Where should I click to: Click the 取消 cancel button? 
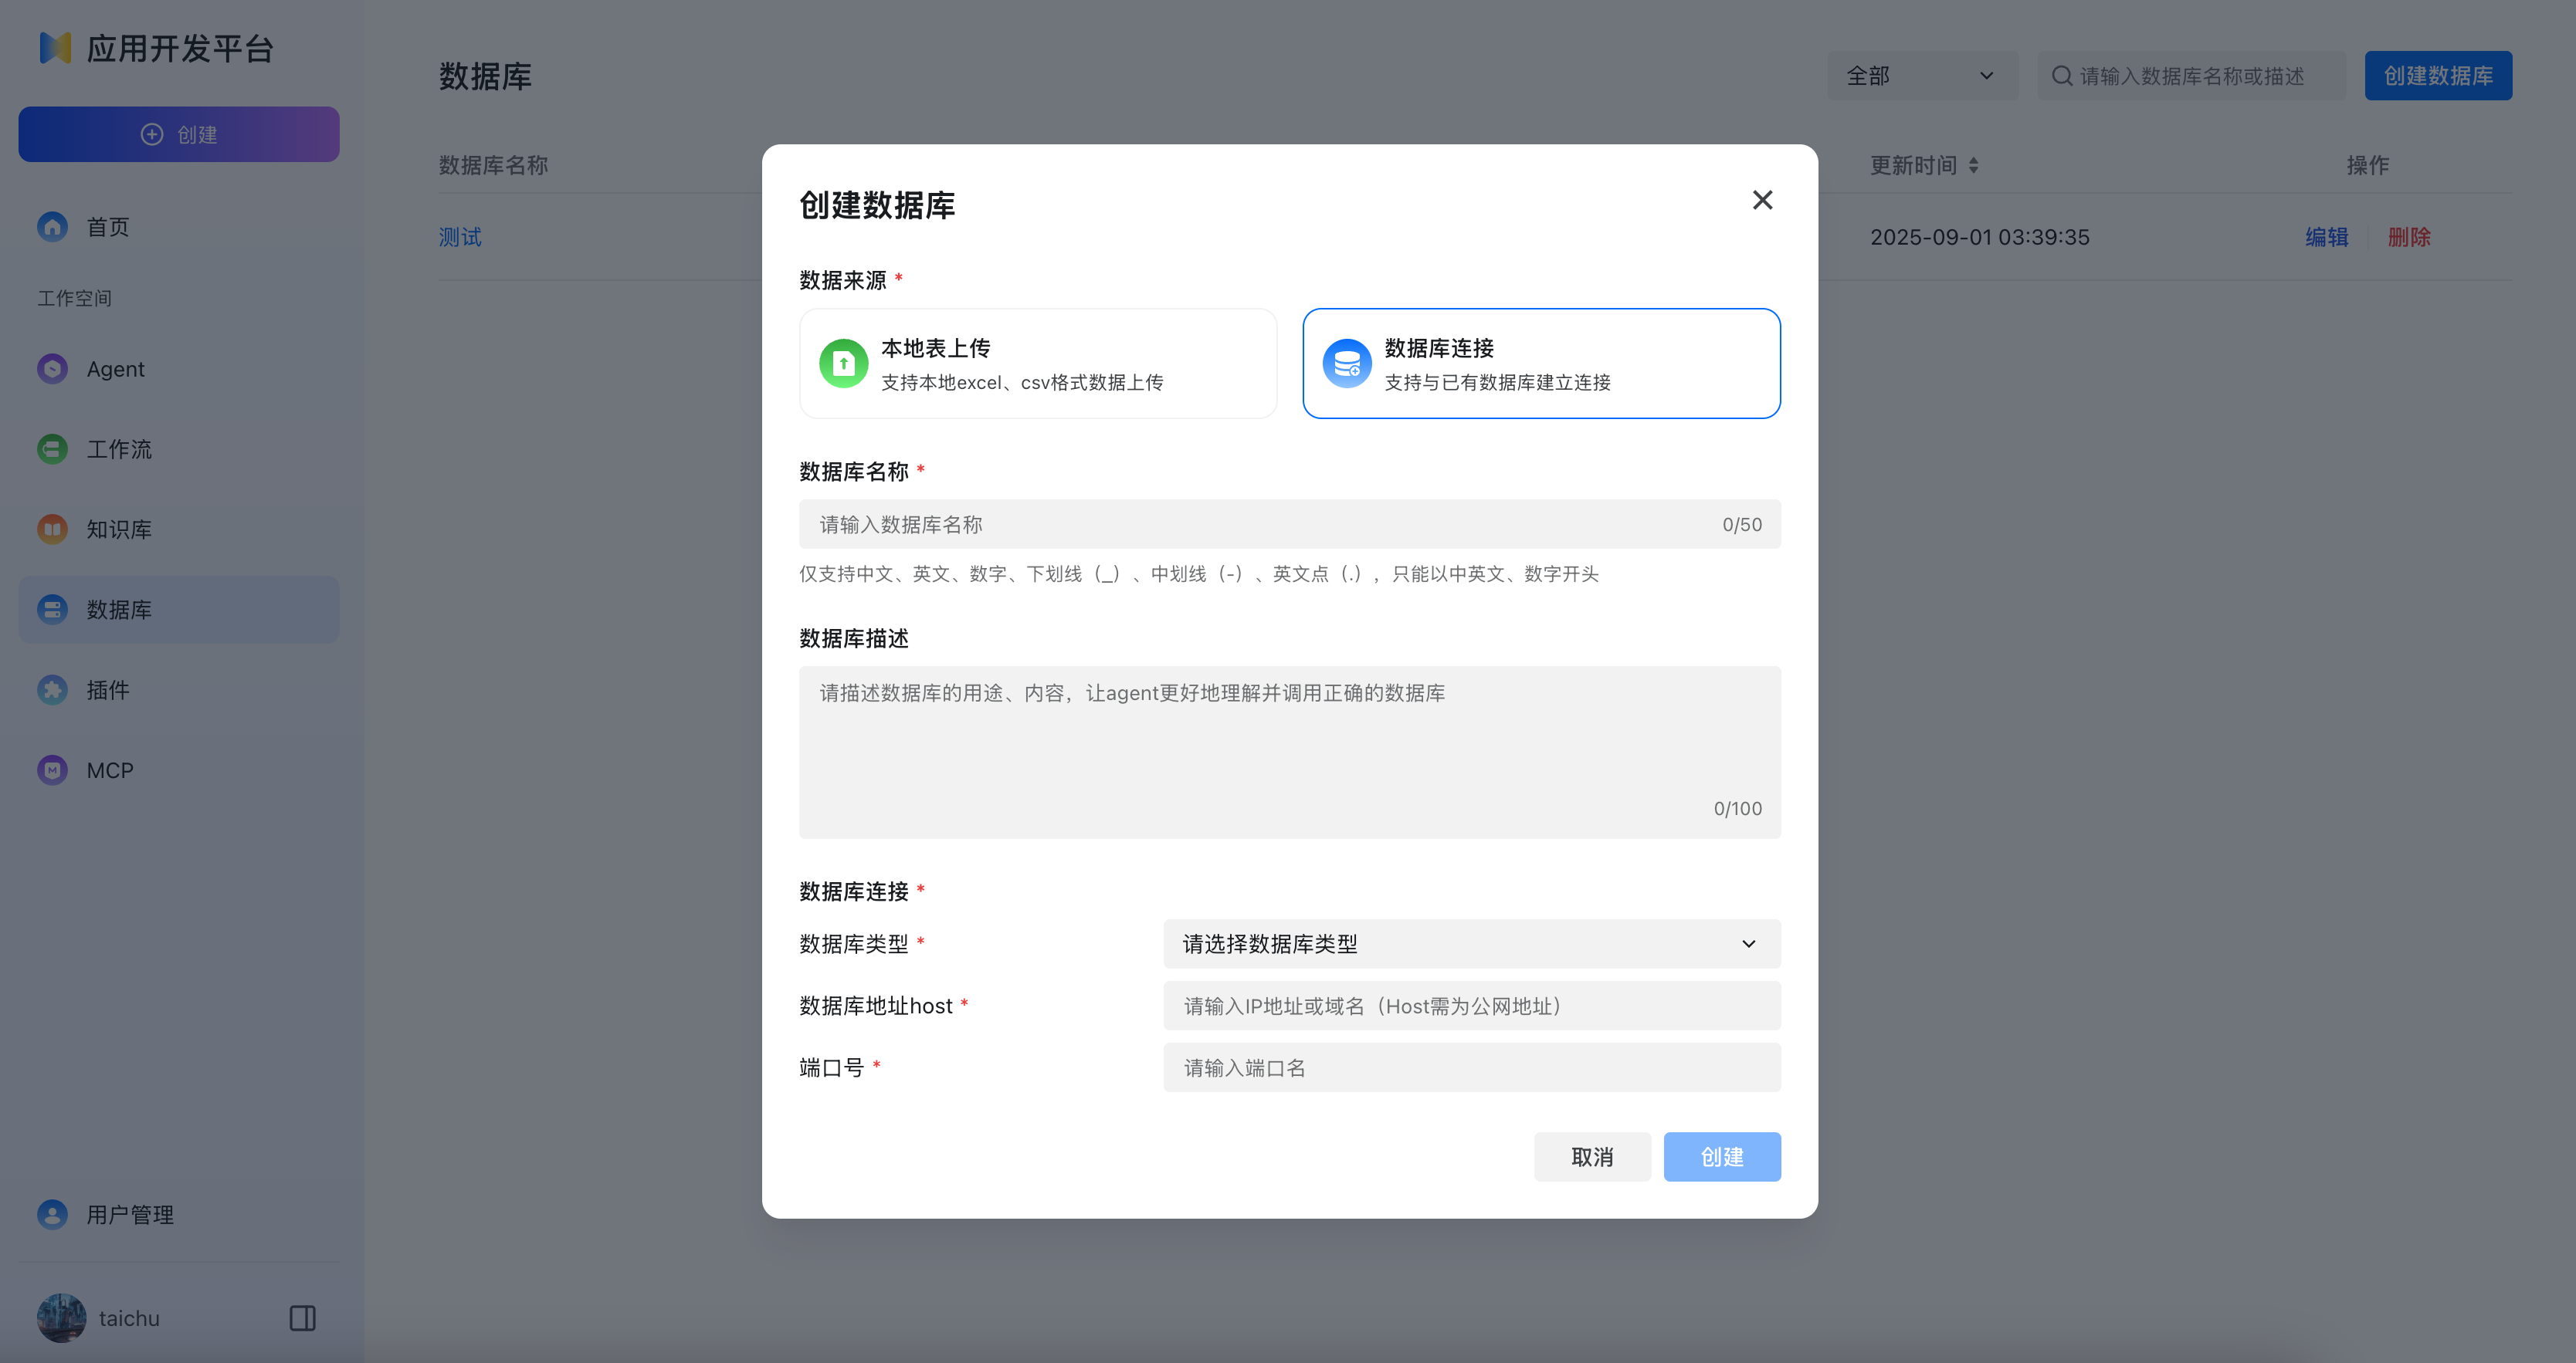[1592, 1156]
